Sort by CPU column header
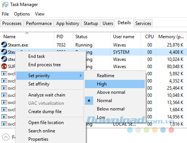This screenshot has height=143, width=187. click(x=148, y=37)
